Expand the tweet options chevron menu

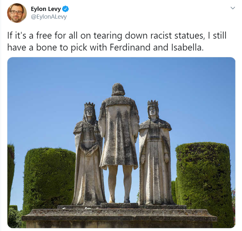pyautogui.click(x=233, y=8)
